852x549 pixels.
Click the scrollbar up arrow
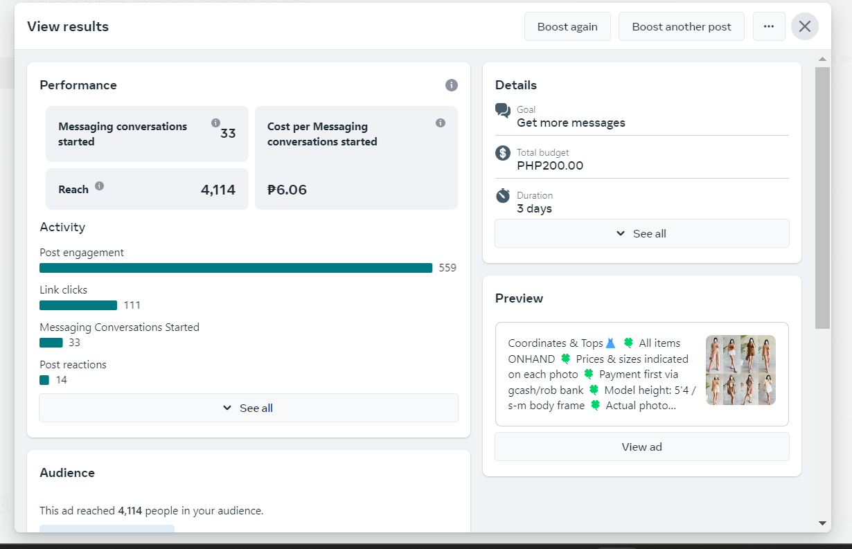(822, 59)
